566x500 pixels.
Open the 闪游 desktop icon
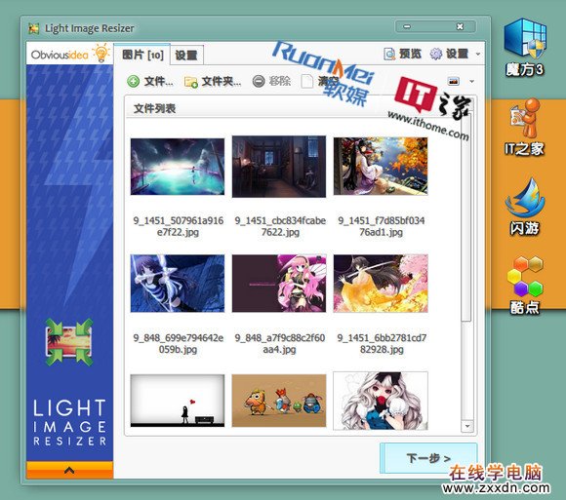click(524, 207)
